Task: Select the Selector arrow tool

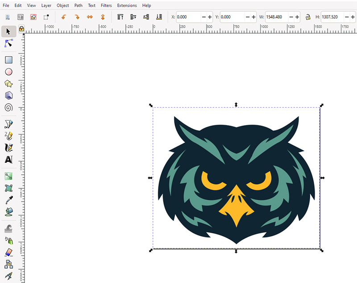Action: [x=8, y=31]
